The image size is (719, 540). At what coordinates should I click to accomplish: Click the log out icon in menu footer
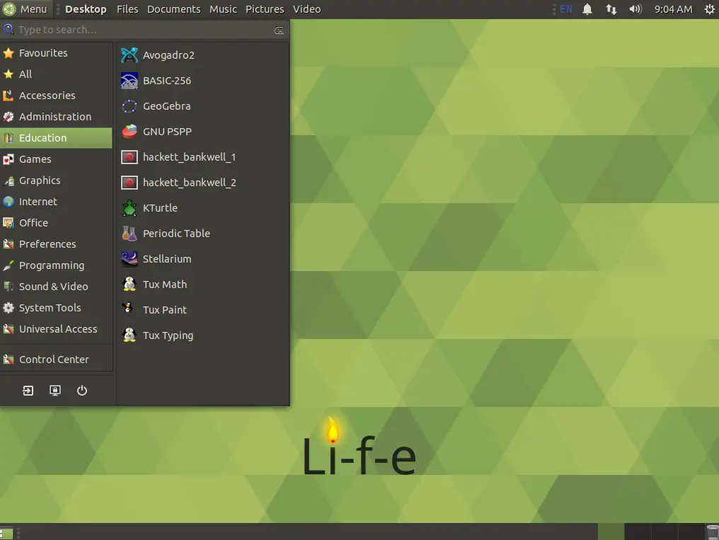coord(28,391)
